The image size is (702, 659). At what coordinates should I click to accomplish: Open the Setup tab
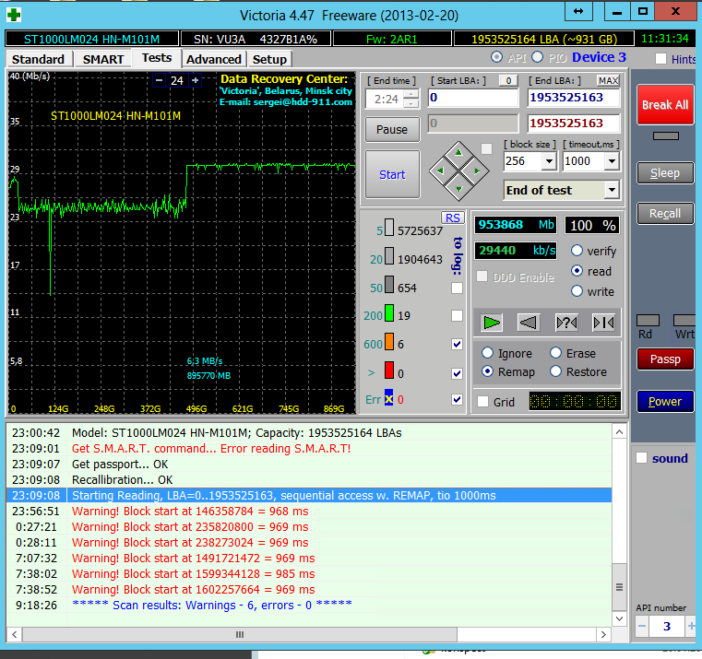pos(269,60)
